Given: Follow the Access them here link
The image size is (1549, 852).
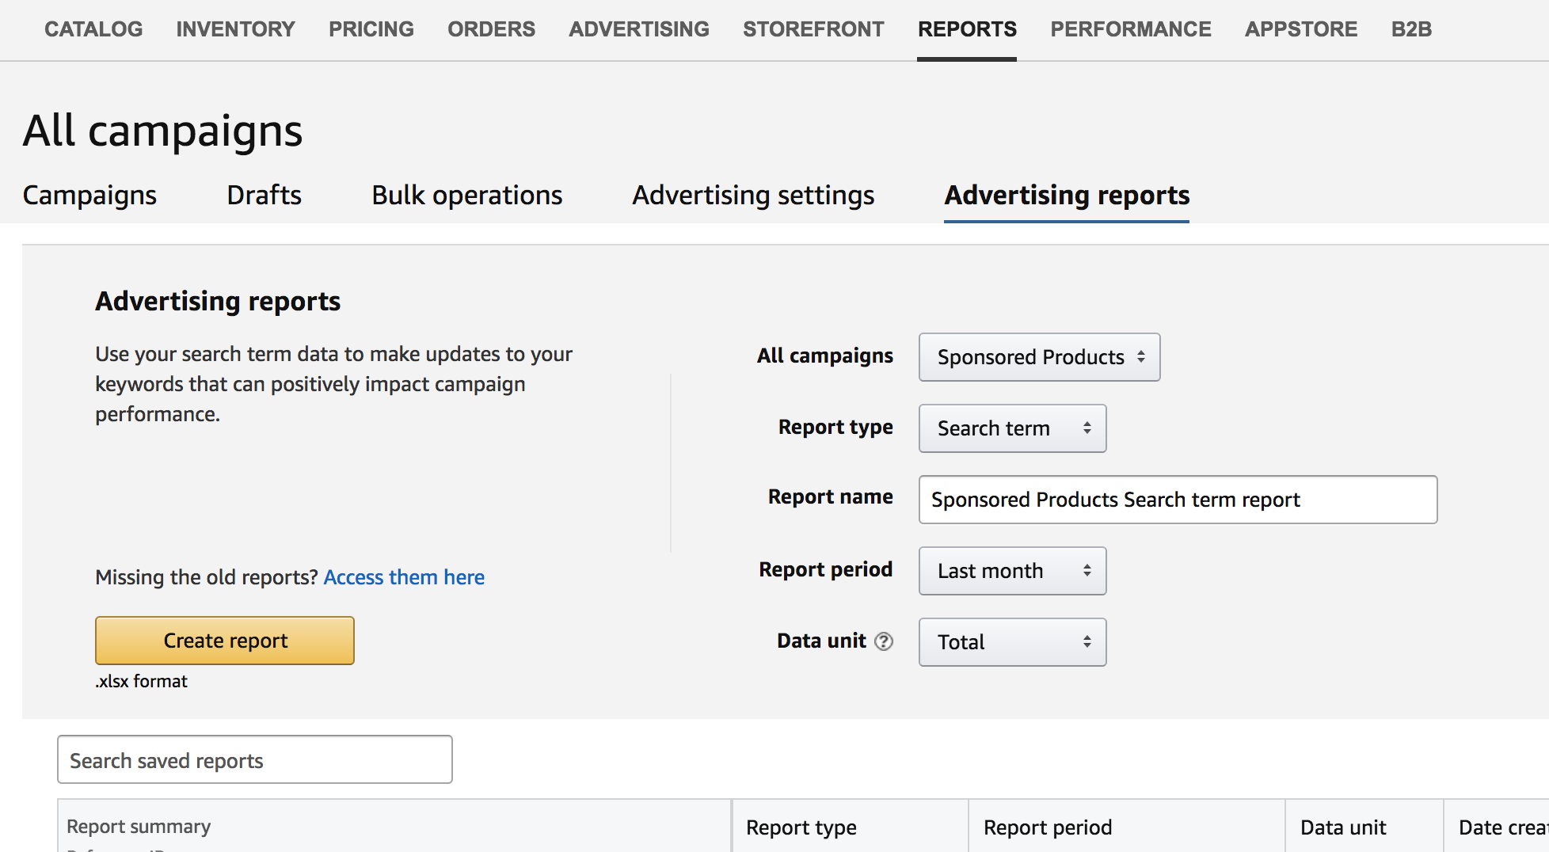Looking at the screenshot, I should pyautogui.click(x=404, y=577).
